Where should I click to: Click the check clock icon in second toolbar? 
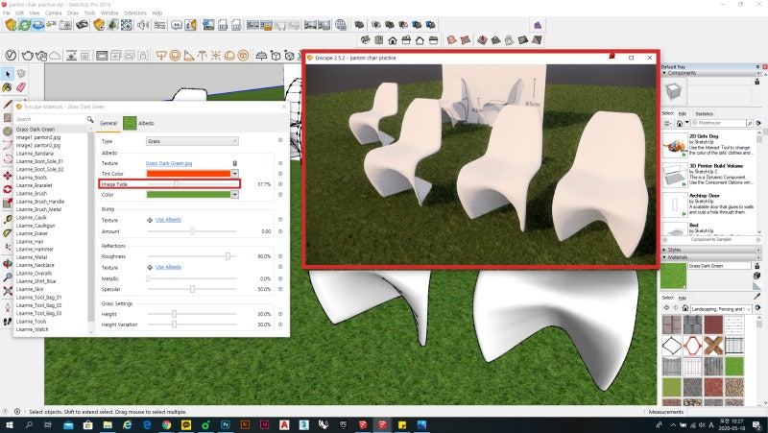coord(11,56)
